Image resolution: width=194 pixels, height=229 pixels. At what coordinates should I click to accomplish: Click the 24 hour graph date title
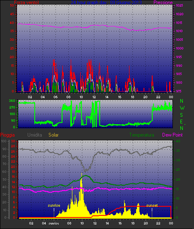click(x=106, y=2)
